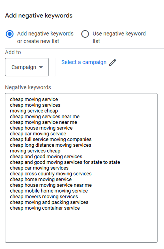Select the 'Add negative keywords or create new list' radio button
The height and width of the screenshot is (249, 164).
(x=10, y=34)
